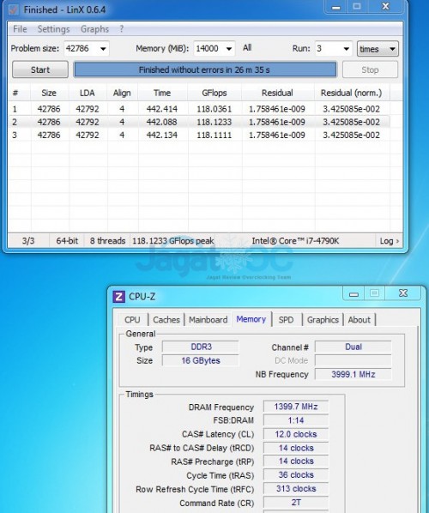
Task: Click the FSB:DRAM 1:14 value
Action: (296, 420)
